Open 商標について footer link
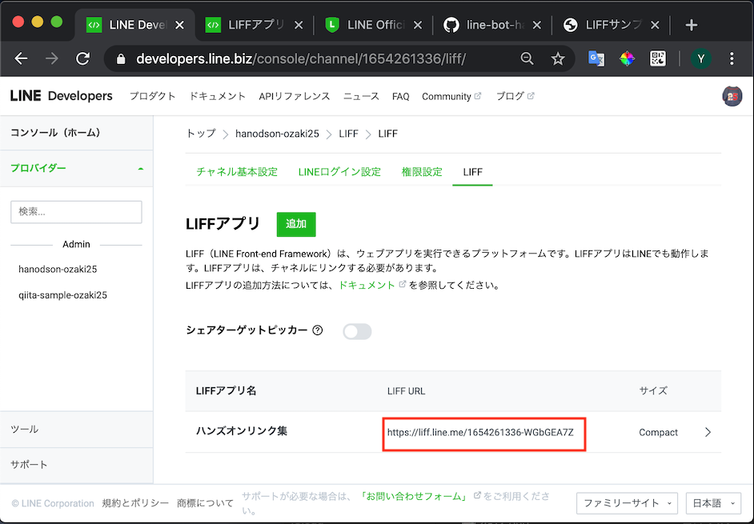The height and width of the screenshot is (524, 754). coord(206,503)
